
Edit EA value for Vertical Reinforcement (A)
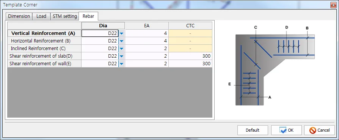147,33
